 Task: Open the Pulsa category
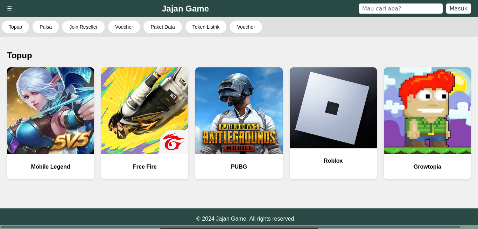pyautogui.click(x=45, y=27)
